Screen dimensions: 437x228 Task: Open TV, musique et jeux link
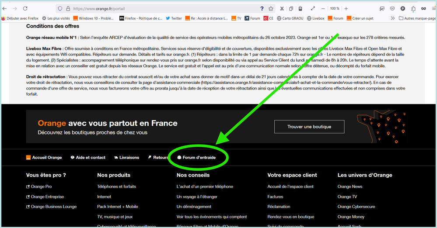point(115,217)
